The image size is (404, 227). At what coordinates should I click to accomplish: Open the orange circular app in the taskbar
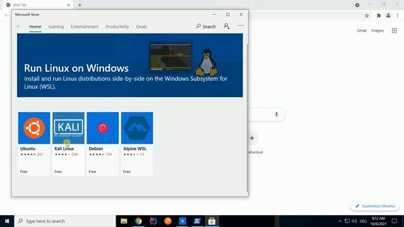click(168, 221)
